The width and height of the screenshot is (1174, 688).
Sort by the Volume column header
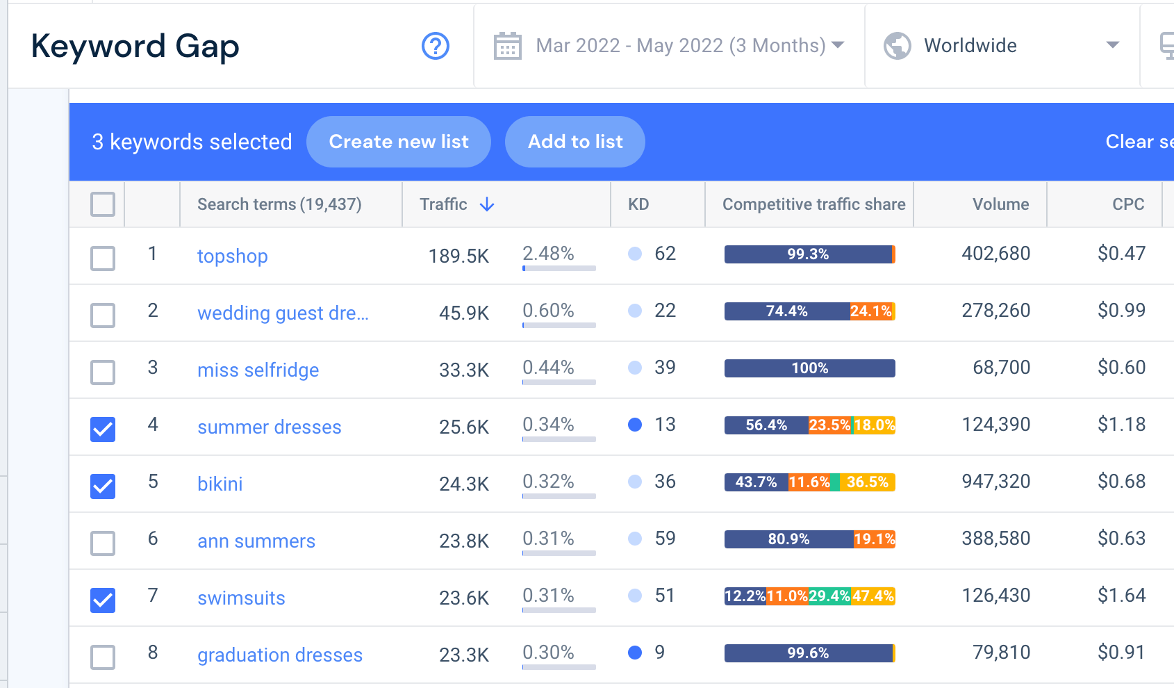[x=1000, y=204]
